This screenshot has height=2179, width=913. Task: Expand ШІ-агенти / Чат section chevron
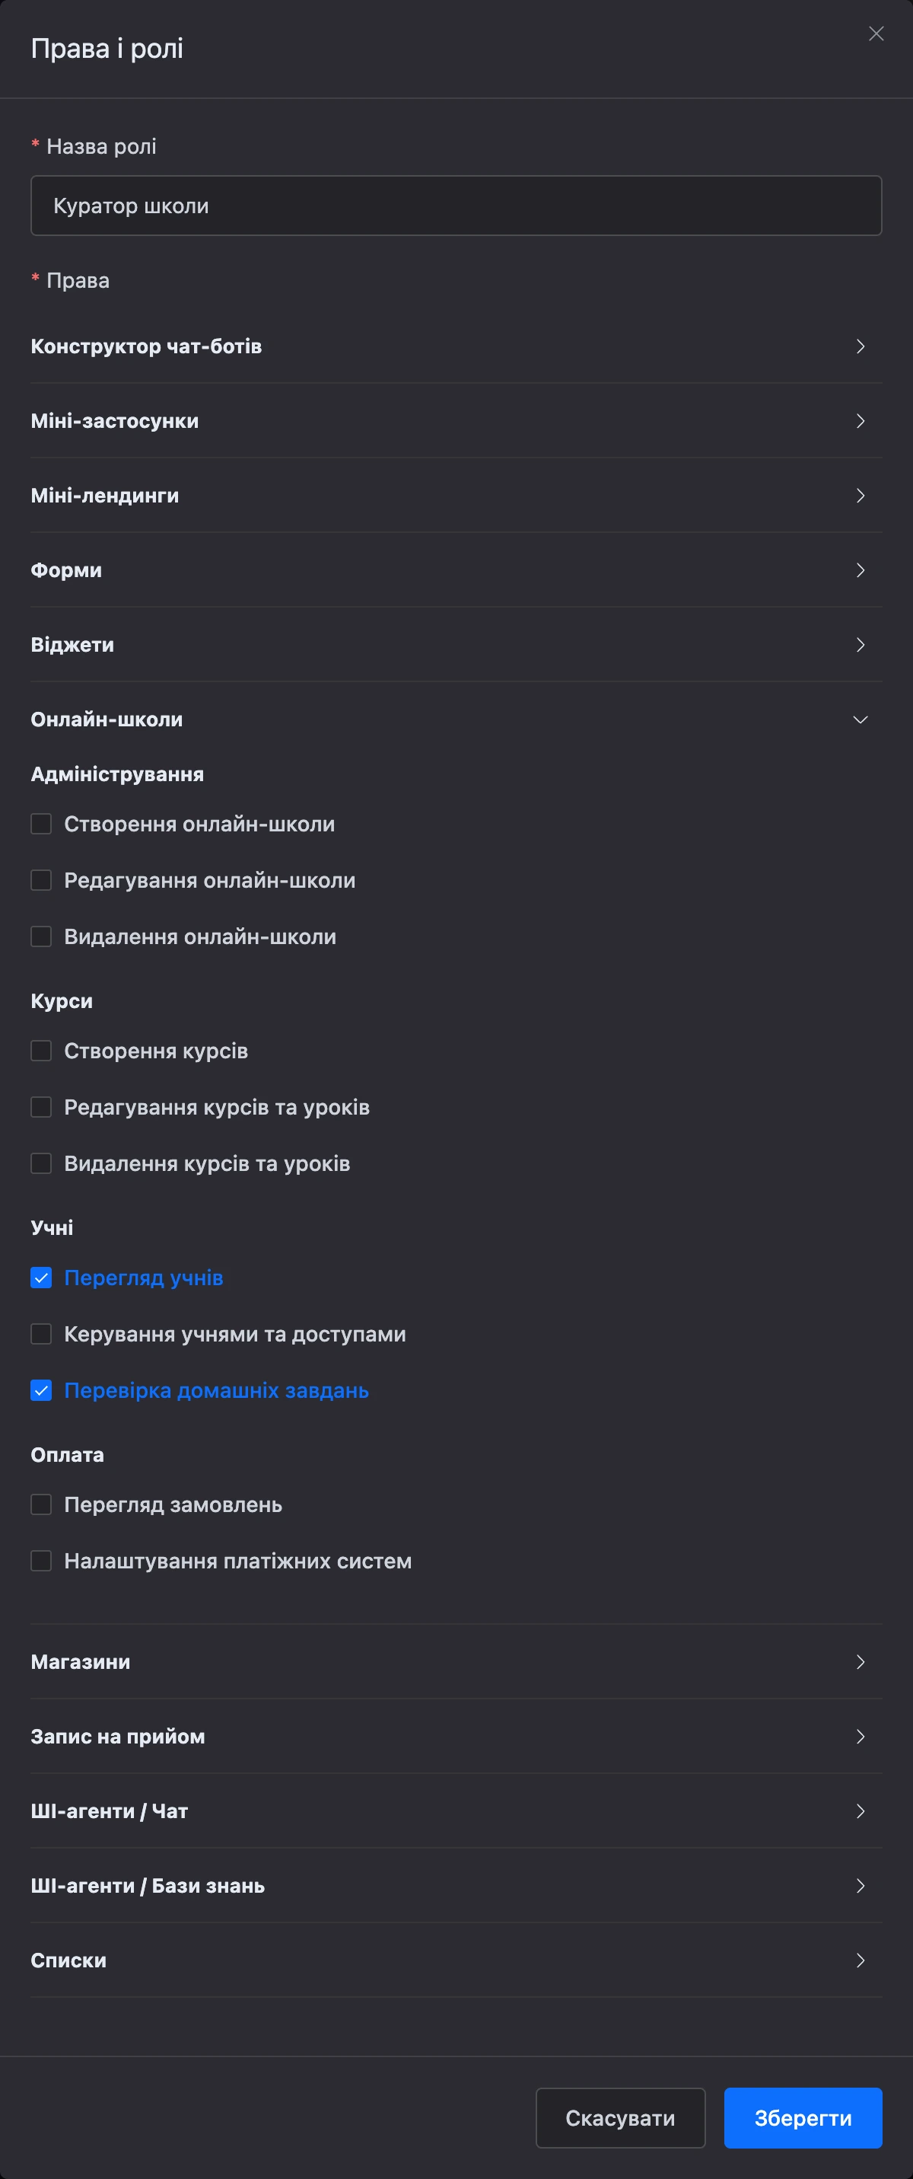(860, 1811)
